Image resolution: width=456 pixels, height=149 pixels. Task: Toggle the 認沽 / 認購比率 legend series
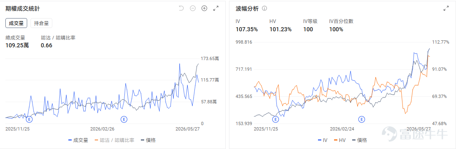tap(115, 140)
